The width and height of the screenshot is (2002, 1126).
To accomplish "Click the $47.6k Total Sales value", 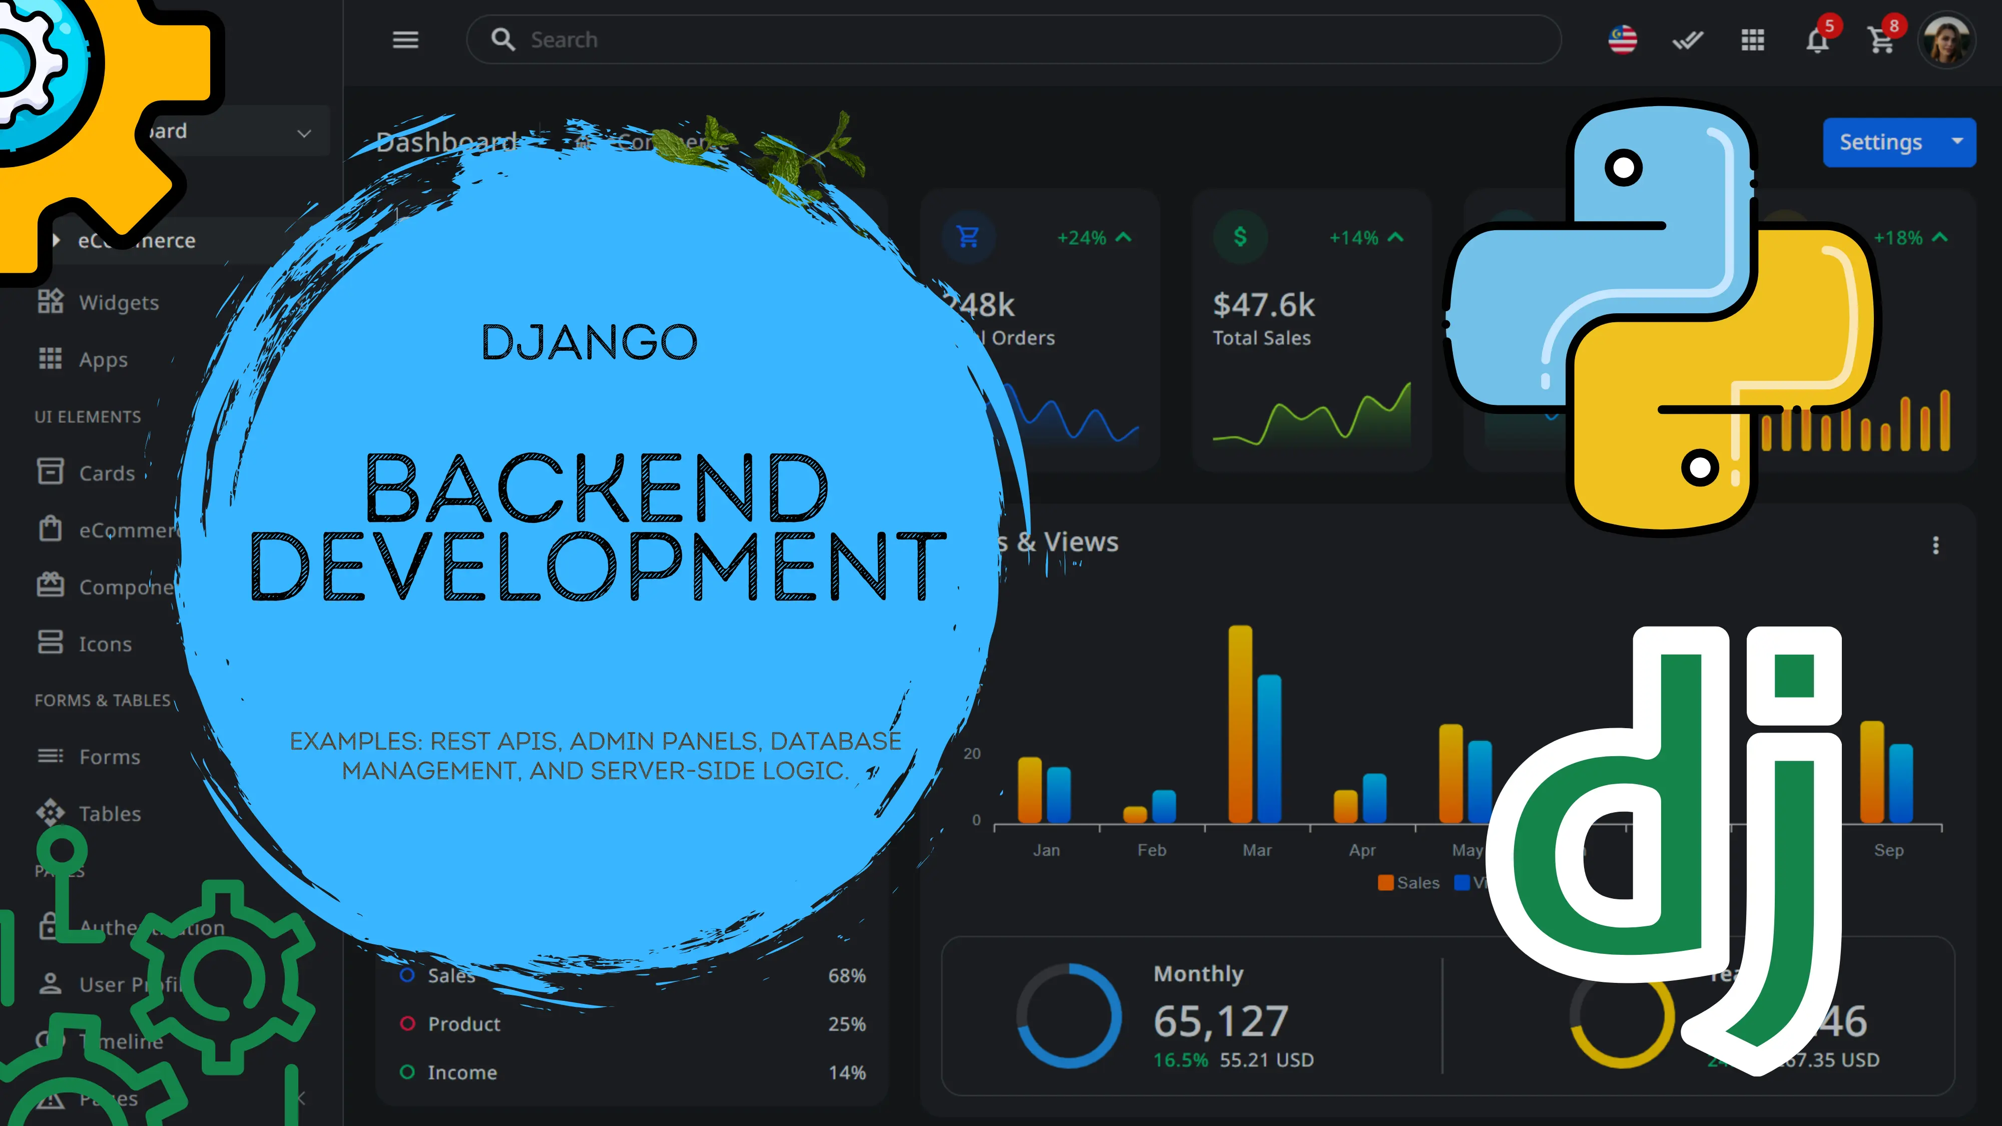I will pyautogui.click(x=1264, y=305).
